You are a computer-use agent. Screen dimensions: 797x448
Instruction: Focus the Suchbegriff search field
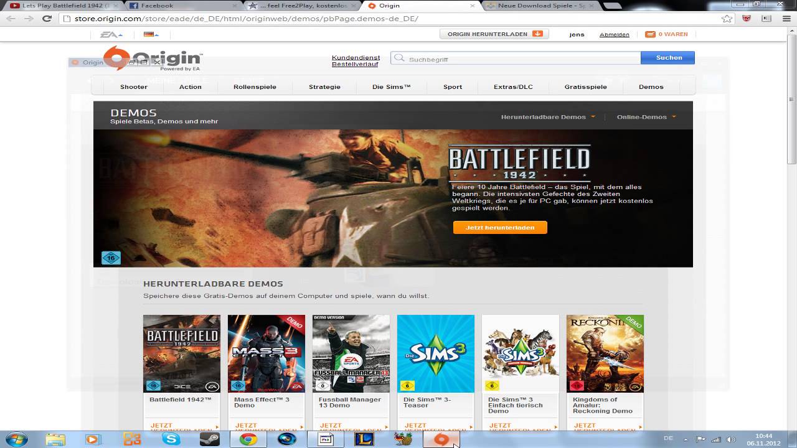516,58
